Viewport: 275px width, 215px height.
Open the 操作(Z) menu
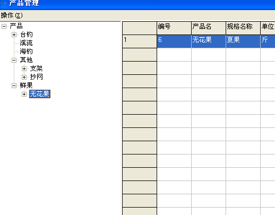[x=12, y=15]
